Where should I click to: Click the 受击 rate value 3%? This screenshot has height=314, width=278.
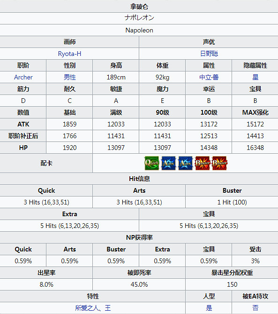click(255, 261)
